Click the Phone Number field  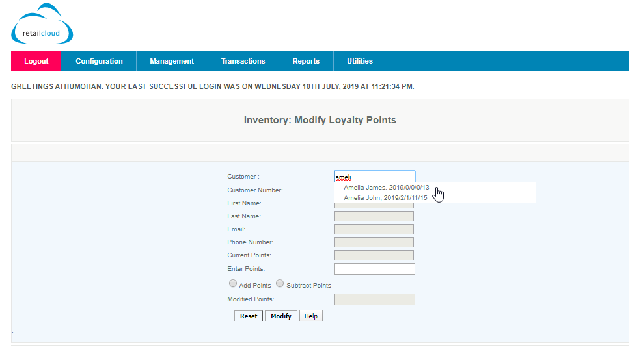pyautogui.click(x=374, y=242)
